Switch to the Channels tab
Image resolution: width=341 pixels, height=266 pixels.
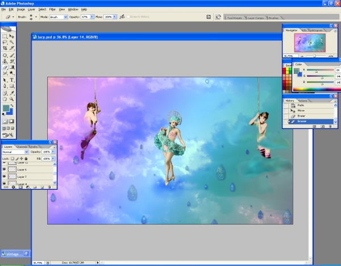pyautogui.click(x=22, y=147)
